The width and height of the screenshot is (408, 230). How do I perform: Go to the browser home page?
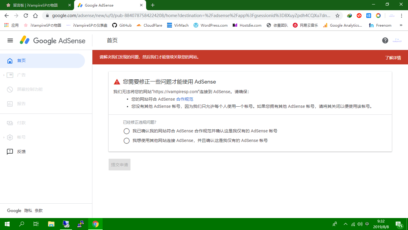coord(35,16)
